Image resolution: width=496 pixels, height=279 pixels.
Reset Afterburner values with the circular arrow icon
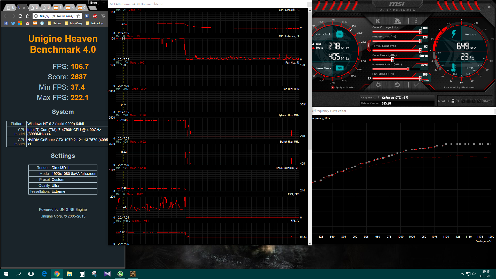[x=397, y=85]
